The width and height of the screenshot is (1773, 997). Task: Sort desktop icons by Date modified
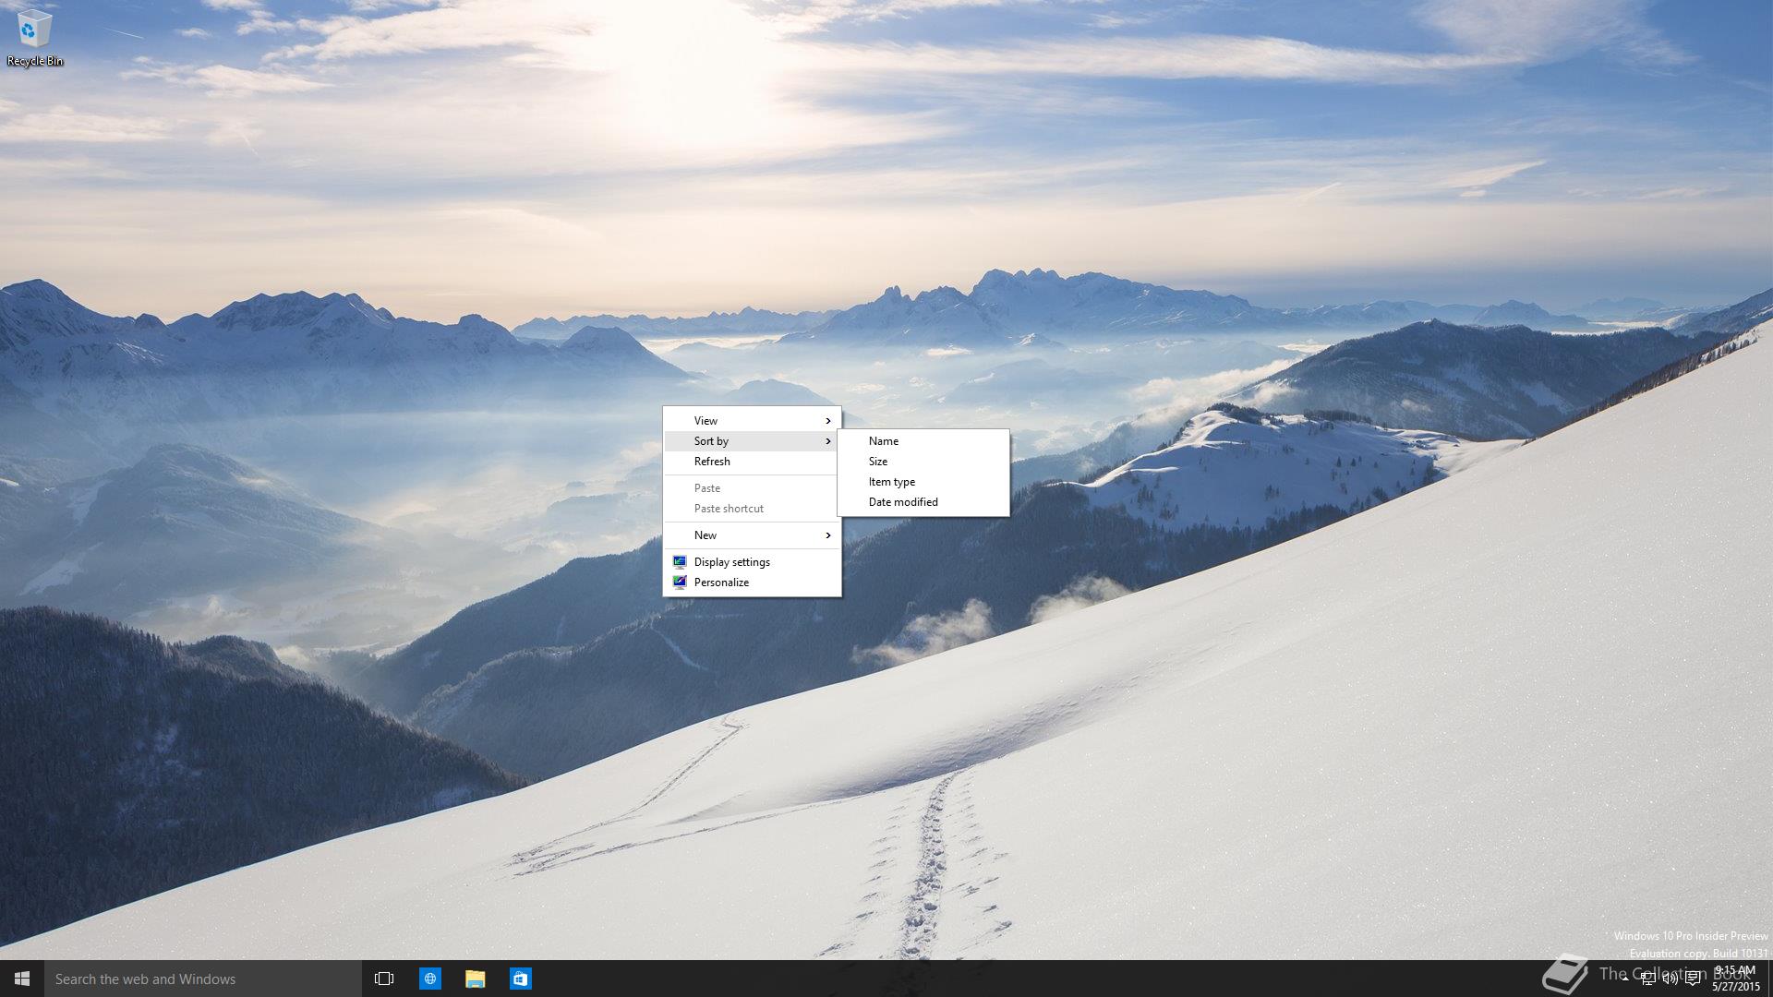pos(923,502)
